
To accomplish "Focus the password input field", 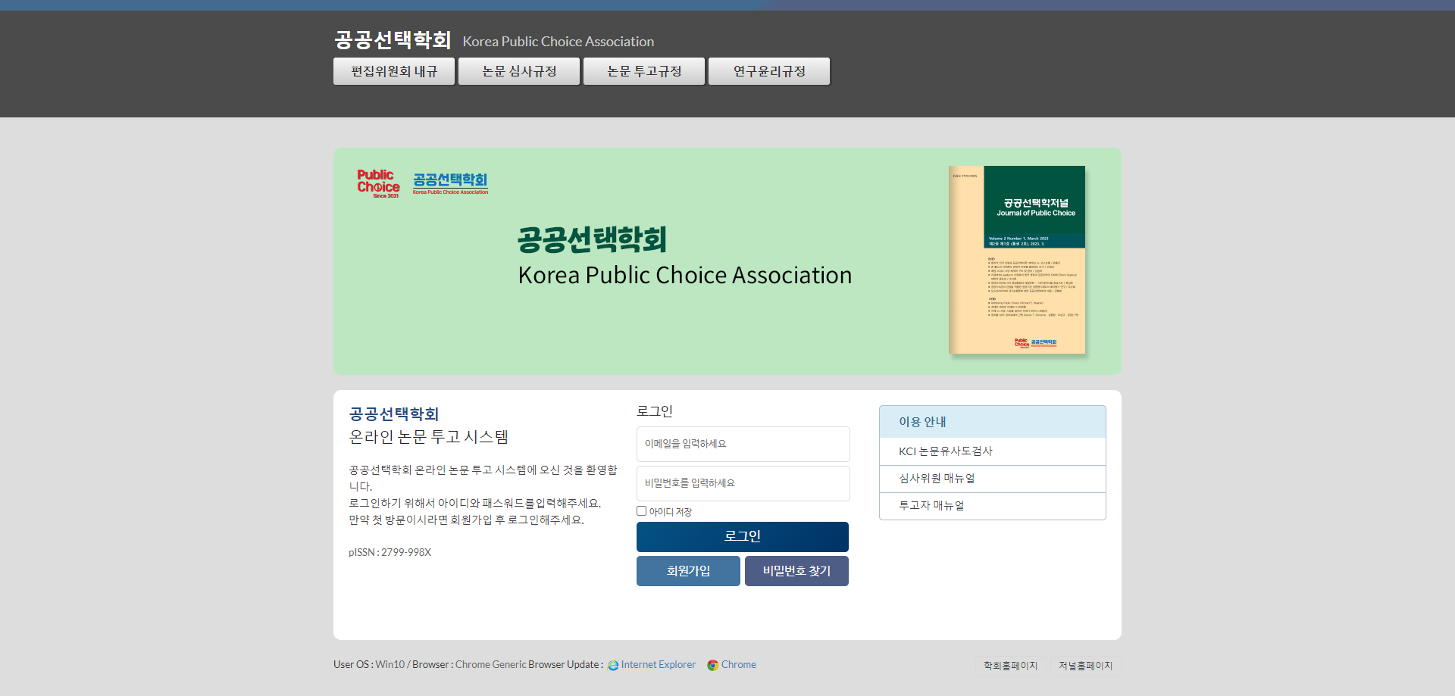I will [x=743, y=483].
